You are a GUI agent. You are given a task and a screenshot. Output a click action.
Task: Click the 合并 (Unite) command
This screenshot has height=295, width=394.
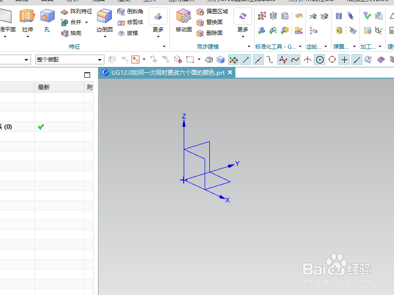point(71,22)
